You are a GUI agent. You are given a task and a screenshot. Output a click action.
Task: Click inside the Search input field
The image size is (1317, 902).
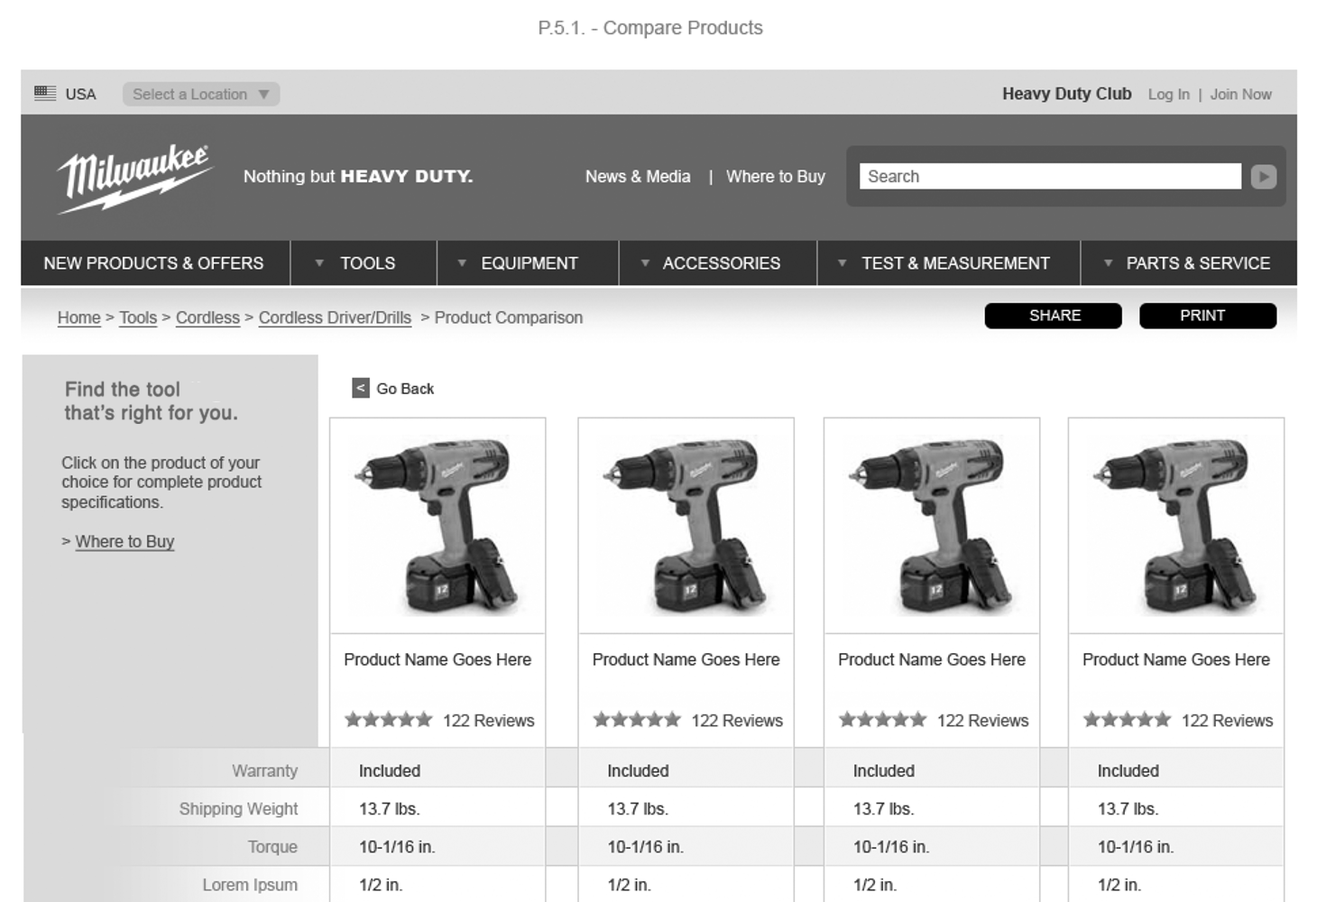[x=1049, y=177]
